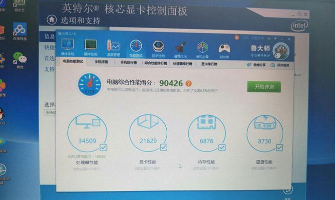Open 爱奇艺 desktop icon at top
The image size is (335, 200).
(x=20, y=5)
